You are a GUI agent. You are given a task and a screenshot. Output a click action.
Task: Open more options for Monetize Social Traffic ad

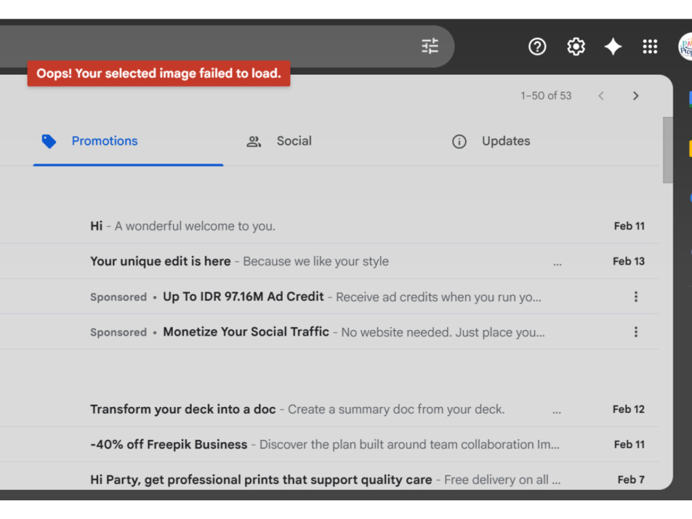pos(636,332)
